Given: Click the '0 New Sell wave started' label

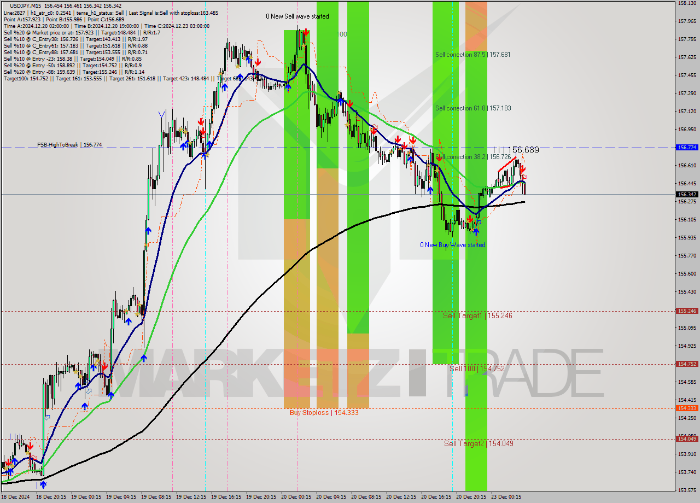Looking at the screenshot, I should pos(297,16).
